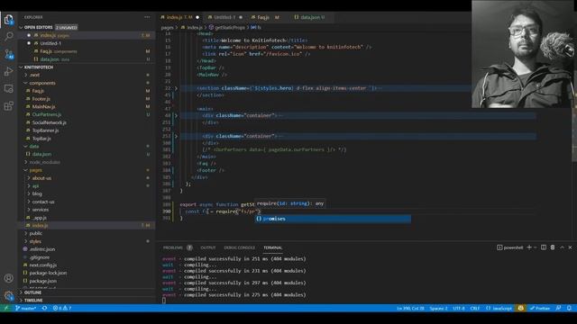This screenshot has height=324, width=577.
Task: Split the terminal panel
Action: 544,247
